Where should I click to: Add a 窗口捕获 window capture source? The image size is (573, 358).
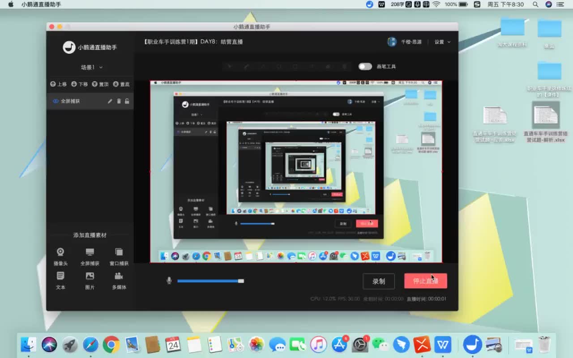click(119, 257)
